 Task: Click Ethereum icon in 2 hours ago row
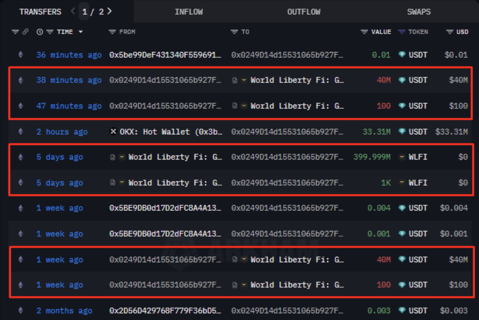[x=21, y=131]
